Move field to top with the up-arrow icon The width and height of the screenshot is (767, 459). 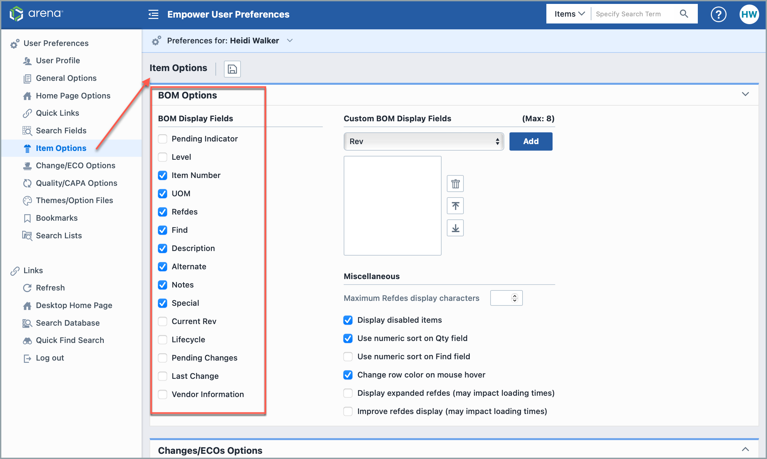click(x=455, y=206)
